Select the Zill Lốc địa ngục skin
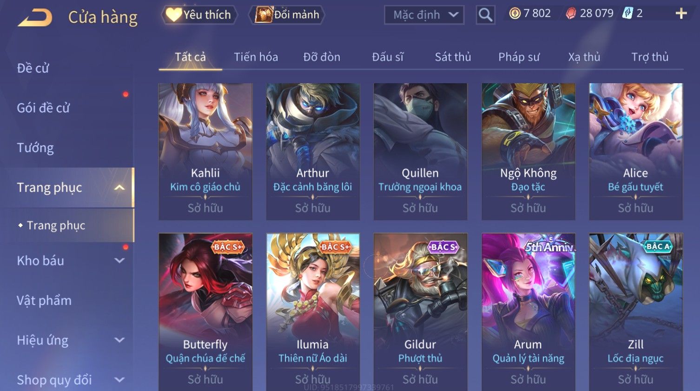 tap(636, 312)
